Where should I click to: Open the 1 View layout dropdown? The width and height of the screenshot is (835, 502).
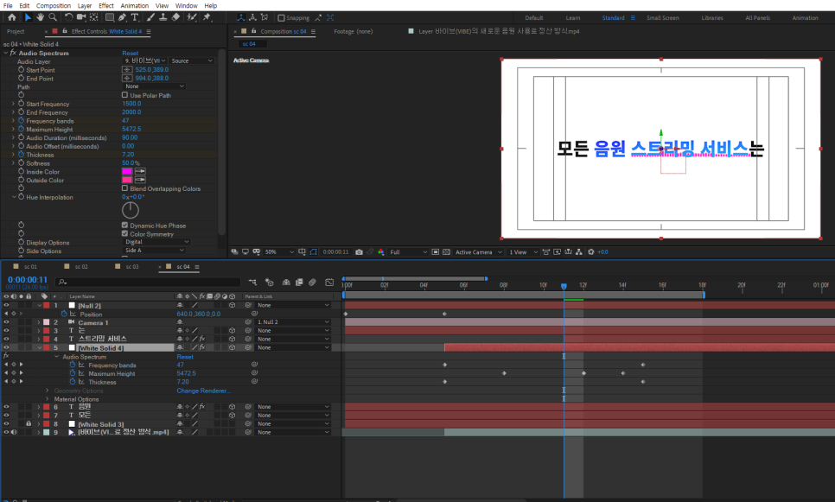coord(523,251)
